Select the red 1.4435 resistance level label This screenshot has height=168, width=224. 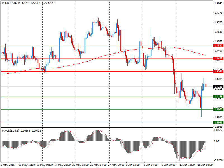218,58
